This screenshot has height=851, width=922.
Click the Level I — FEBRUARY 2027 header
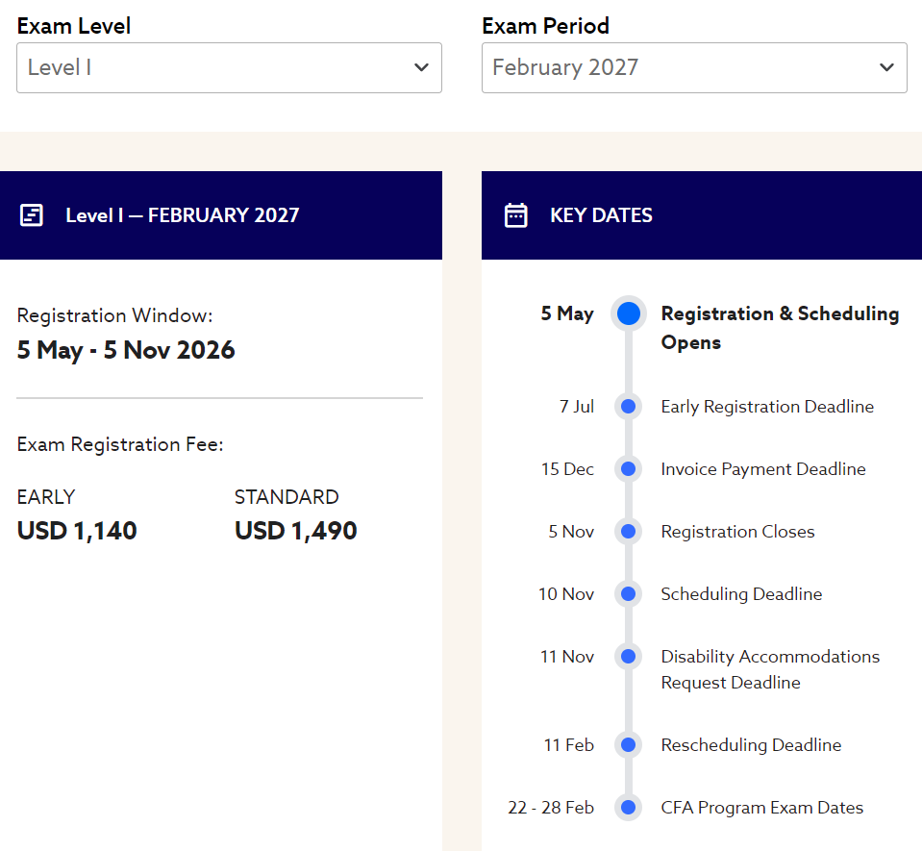(182, 215)
